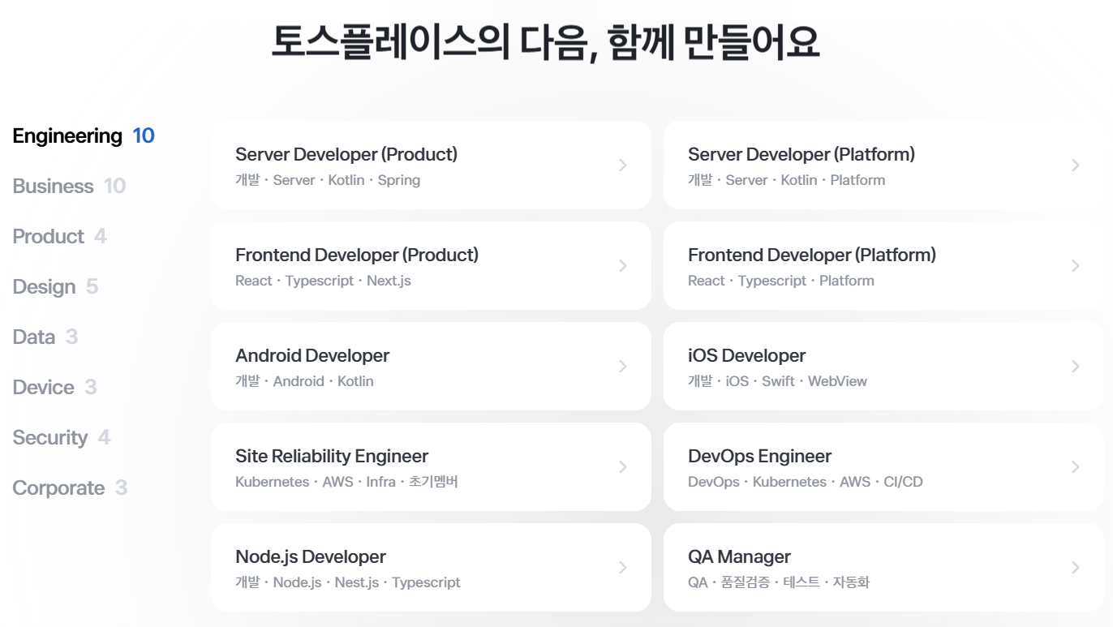
Task: Switch to the Corporate category
Action: [x=70, y=488]
